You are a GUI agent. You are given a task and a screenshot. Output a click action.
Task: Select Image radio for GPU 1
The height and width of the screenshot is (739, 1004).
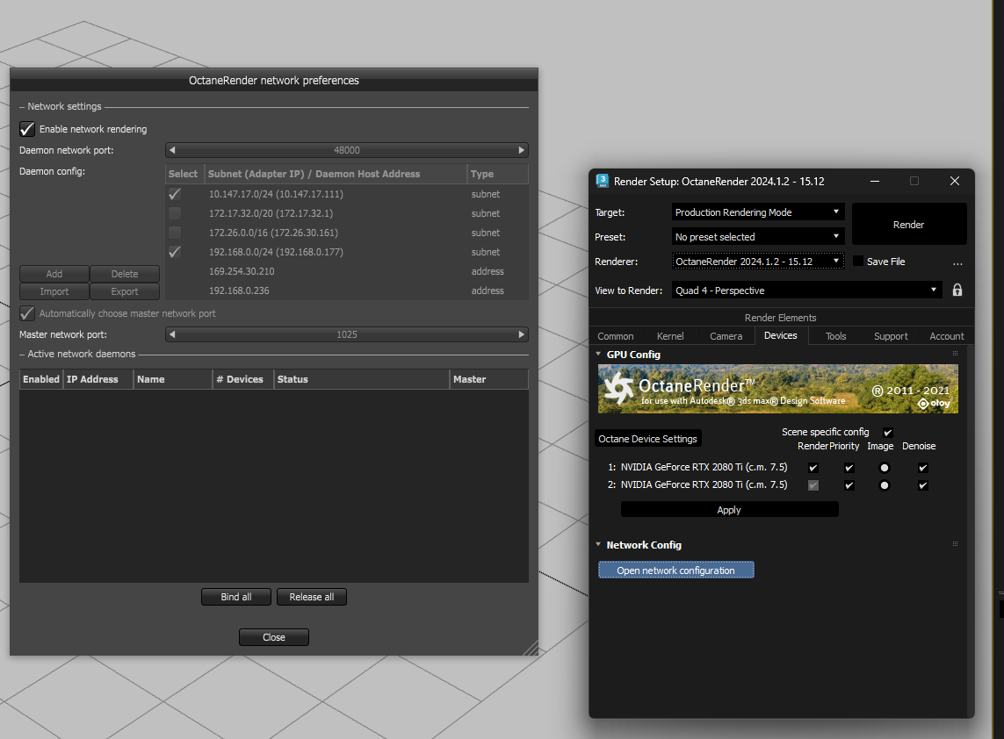tap(885, 468)
